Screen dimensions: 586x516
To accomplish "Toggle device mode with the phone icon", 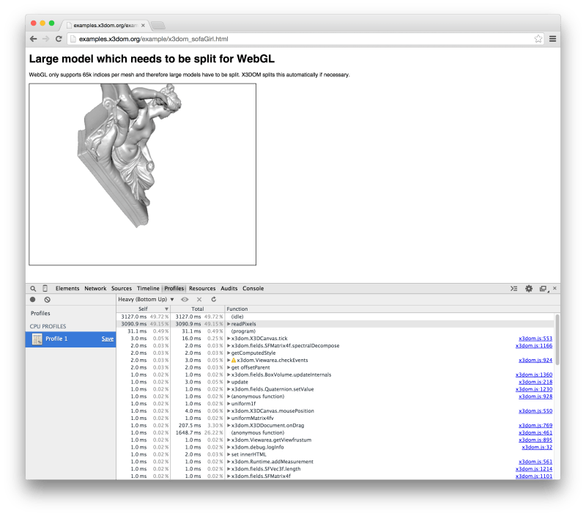I will coord(45,288).
